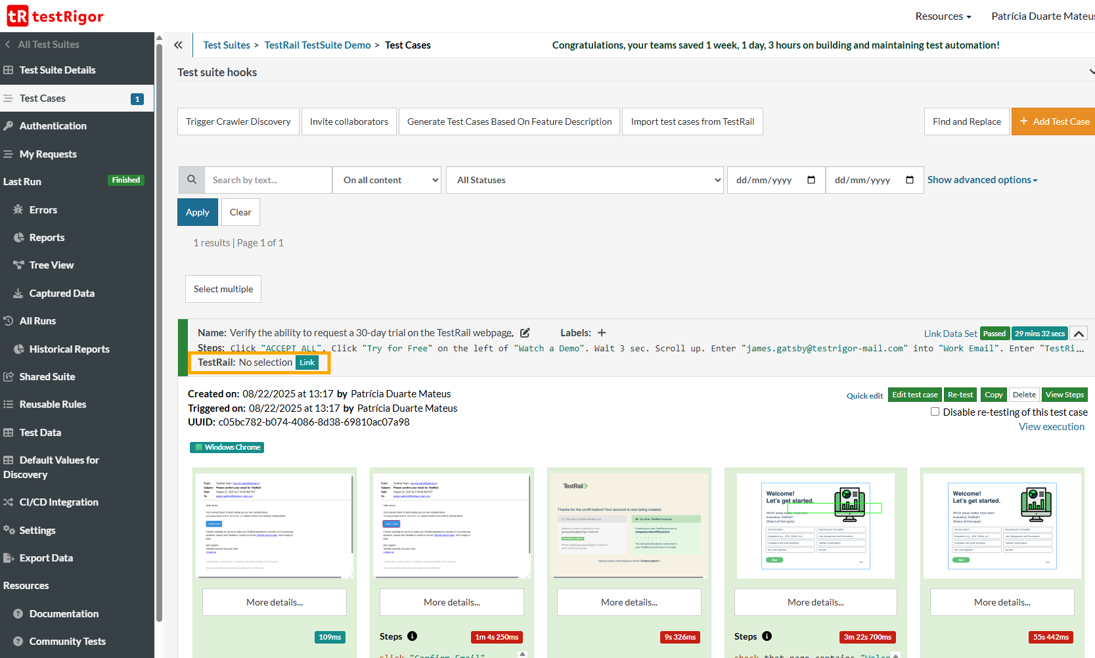
Task: Add a label with the plus icon
Action: point(602,333)
